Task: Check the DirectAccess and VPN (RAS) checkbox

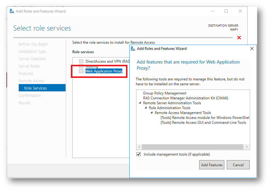Action: (x=81, y=61)
